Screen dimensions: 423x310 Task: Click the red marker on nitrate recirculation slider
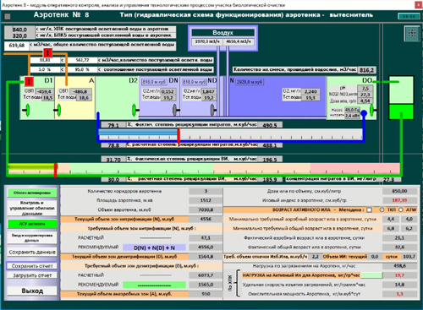click(x=179, y=136)
